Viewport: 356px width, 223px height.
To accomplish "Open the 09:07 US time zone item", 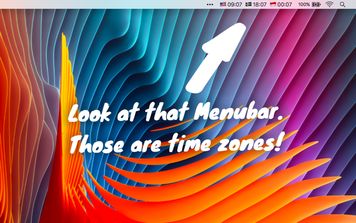I will tap(231, 4).
